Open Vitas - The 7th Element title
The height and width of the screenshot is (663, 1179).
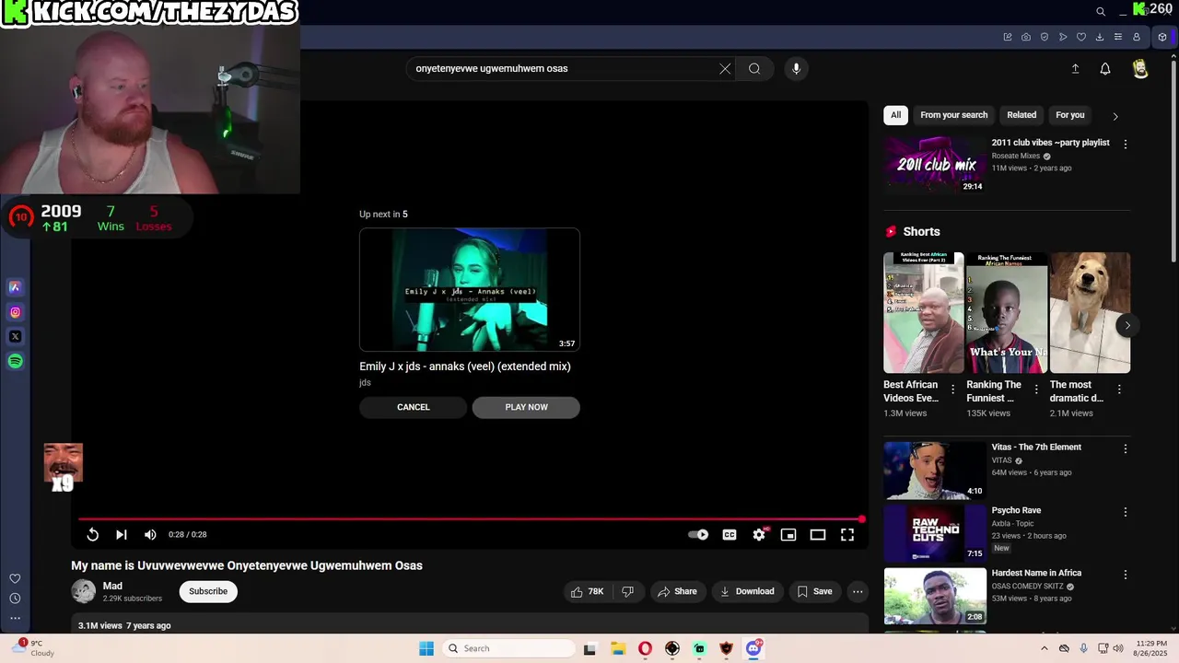[1036, 448]
